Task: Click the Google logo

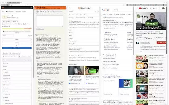Action: point(106,10)
